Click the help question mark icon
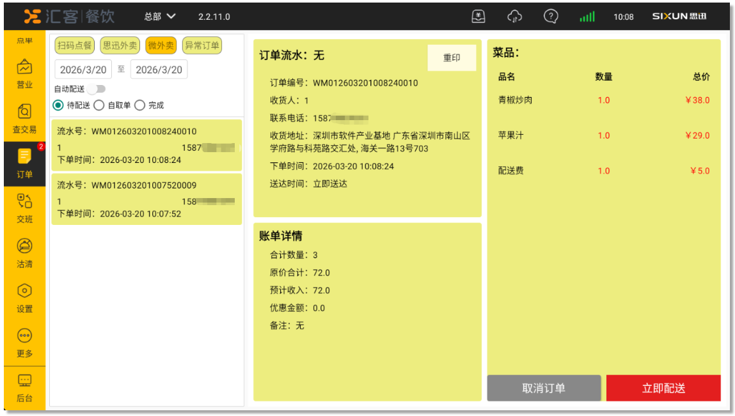 pos(551,17)
